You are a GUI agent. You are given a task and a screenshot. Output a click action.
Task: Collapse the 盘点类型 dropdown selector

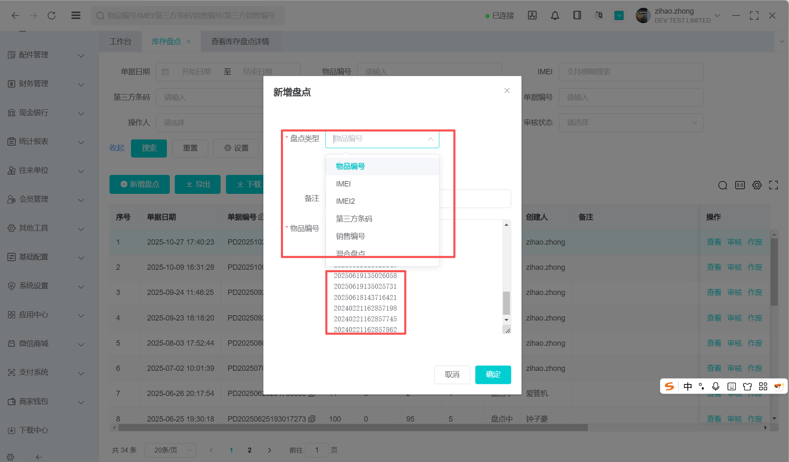[x=430, y=139]
